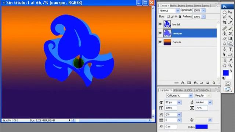Select the Zoom magnifier tool
The width and height of the screenshot is (235, 132).
(230, 65)
